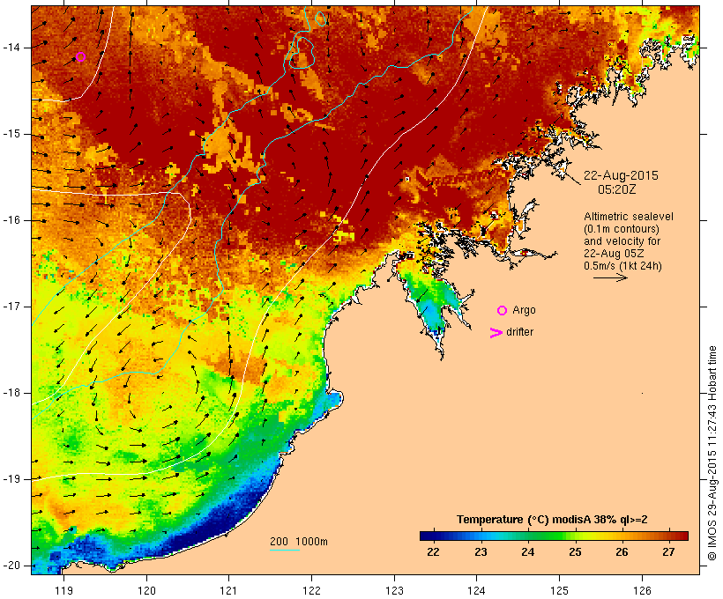
Task: Click the colorbar tick label 26
Action: 622,552
